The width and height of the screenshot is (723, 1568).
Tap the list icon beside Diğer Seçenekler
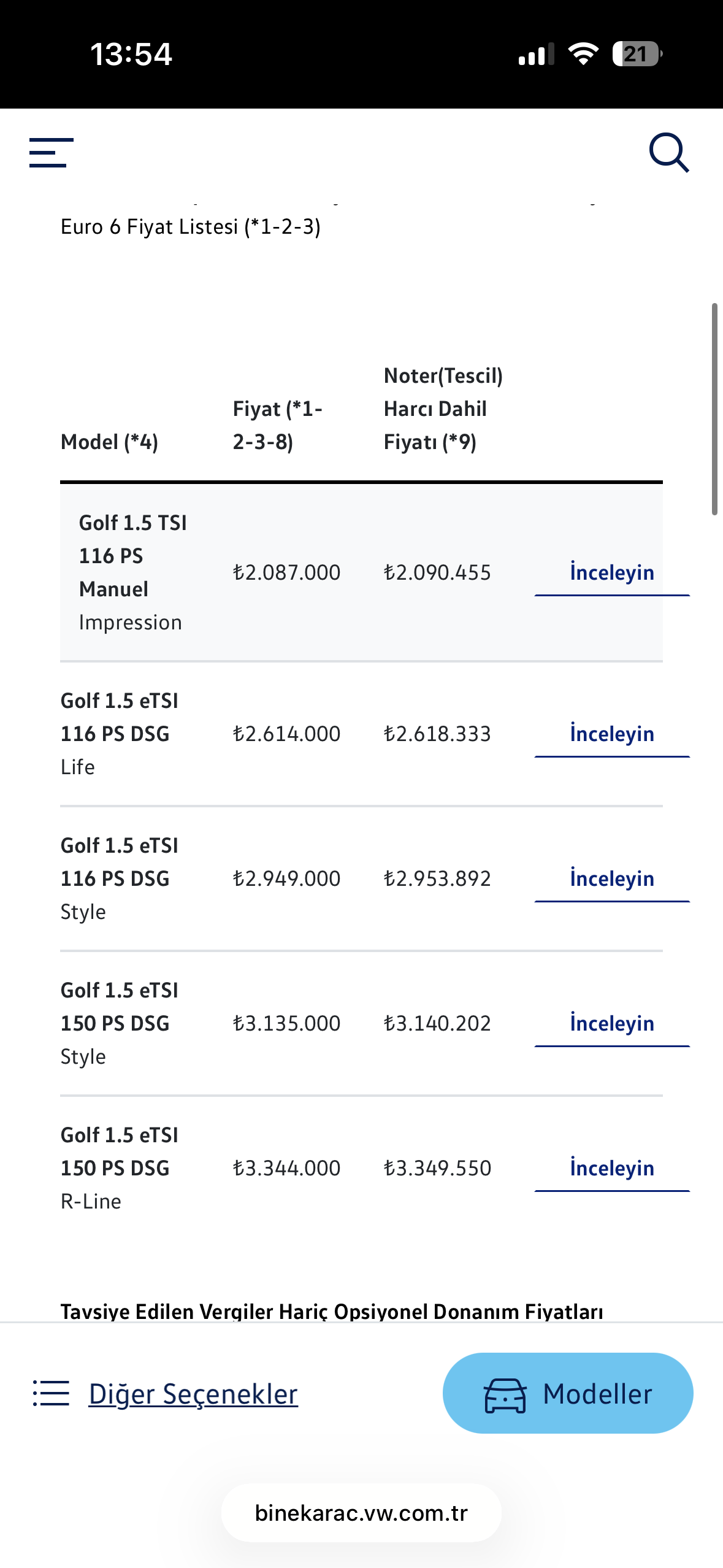pos(51,1393)
